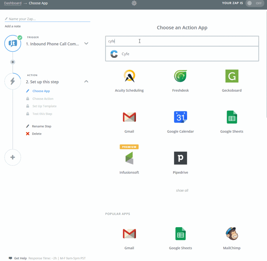Click the Delete step option

point(37,134)
